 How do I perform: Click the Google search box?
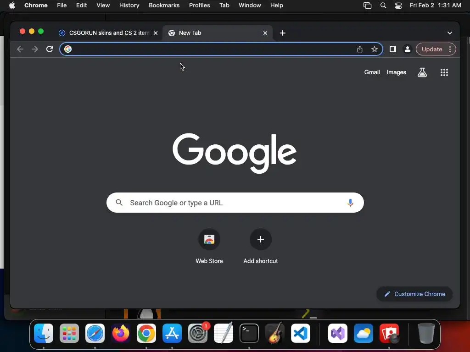click(x=235, y=203)
